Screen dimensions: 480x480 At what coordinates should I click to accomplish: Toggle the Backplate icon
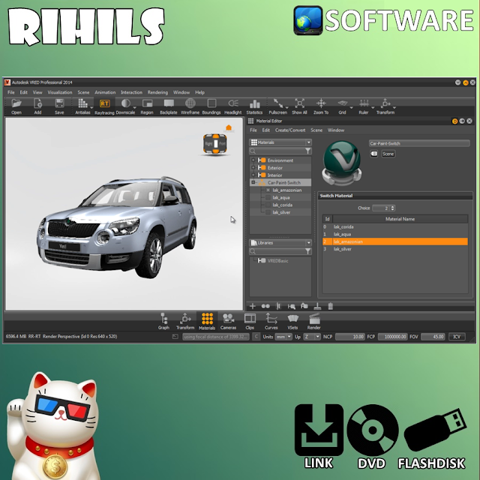point(169,103)
